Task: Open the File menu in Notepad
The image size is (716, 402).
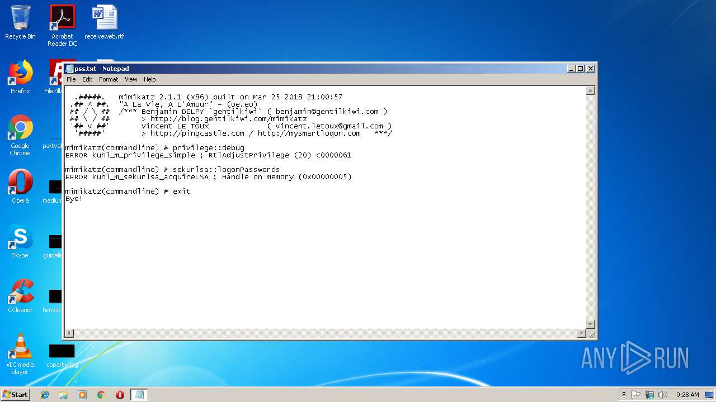Action: 71,79
